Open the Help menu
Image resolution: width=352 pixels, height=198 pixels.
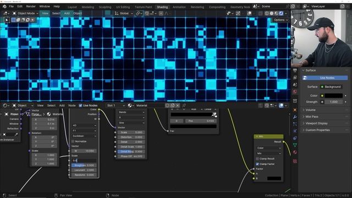pyautogui.click(x=57, y=7)
